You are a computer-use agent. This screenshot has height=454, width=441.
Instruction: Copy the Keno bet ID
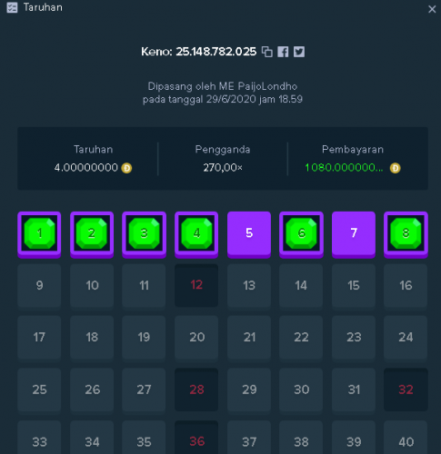click(x=267, y=52)
